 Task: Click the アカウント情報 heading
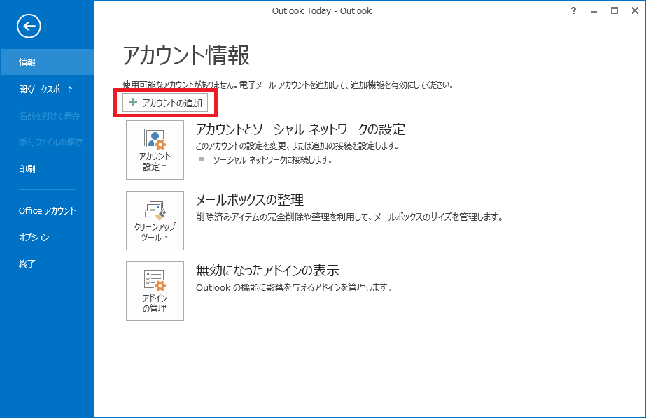point(186,55)
